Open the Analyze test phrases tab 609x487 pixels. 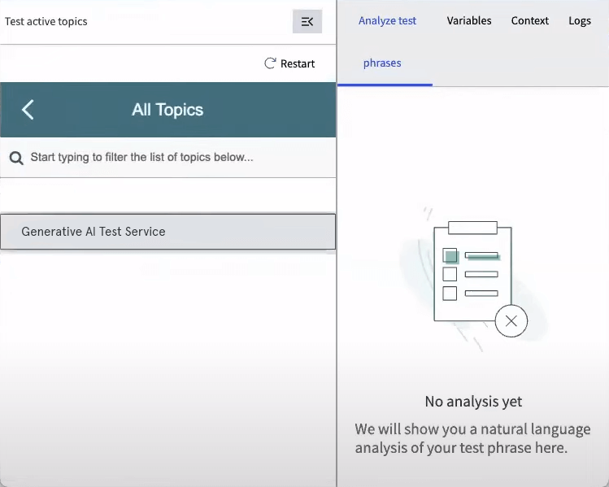(385, 42)
